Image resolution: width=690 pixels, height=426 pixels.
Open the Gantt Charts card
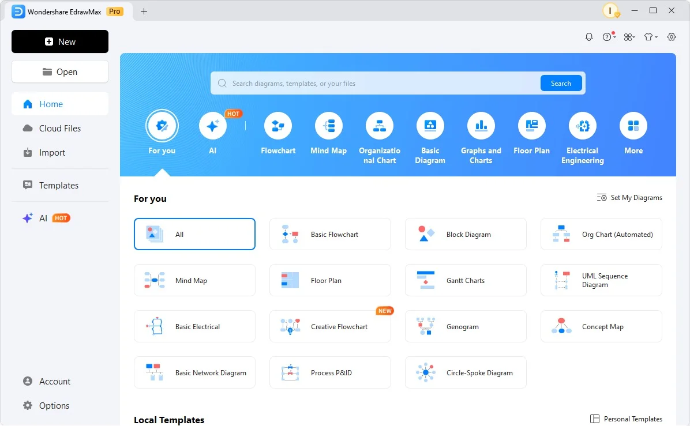coord(466,281)
